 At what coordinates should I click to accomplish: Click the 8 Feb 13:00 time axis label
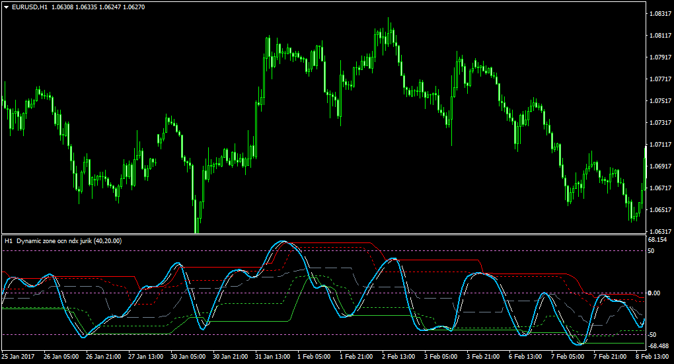click(652, 357)
